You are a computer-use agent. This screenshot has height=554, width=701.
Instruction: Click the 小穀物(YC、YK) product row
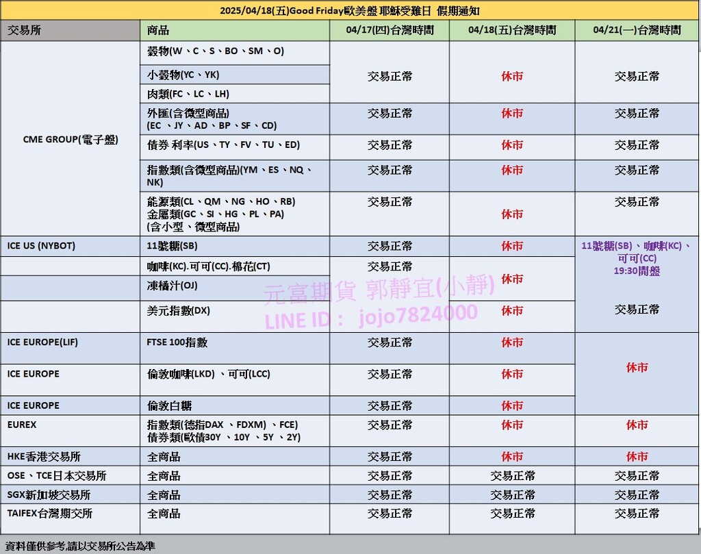[x=183, y=75]
